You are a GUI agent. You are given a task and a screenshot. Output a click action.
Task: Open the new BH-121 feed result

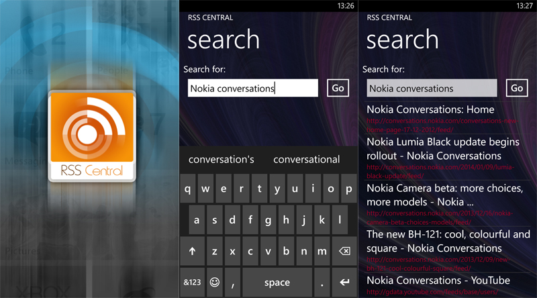pos(448,241)
